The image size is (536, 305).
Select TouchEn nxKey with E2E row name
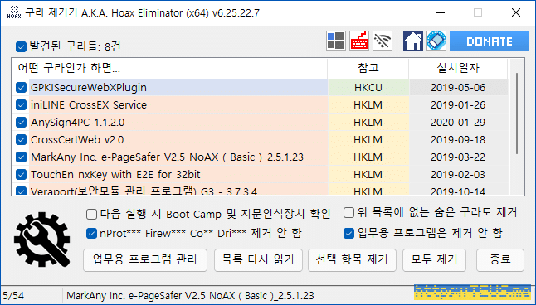coord(115,175)
